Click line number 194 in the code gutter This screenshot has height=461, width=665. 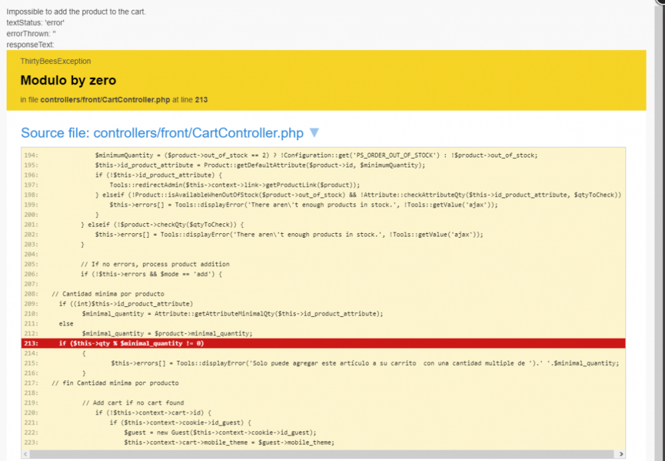click(31, 155)
